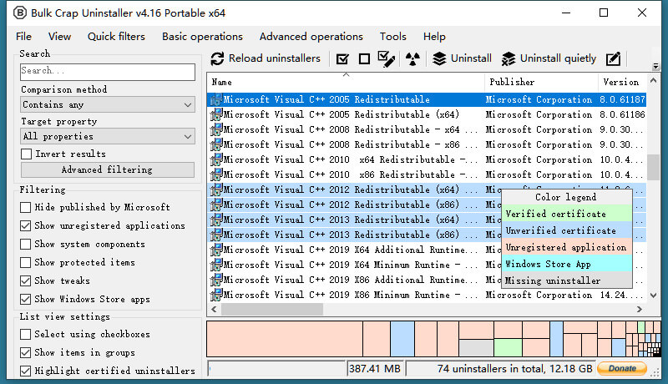
Task: Click the edit properties pencil icon
Action: (613, 58)
